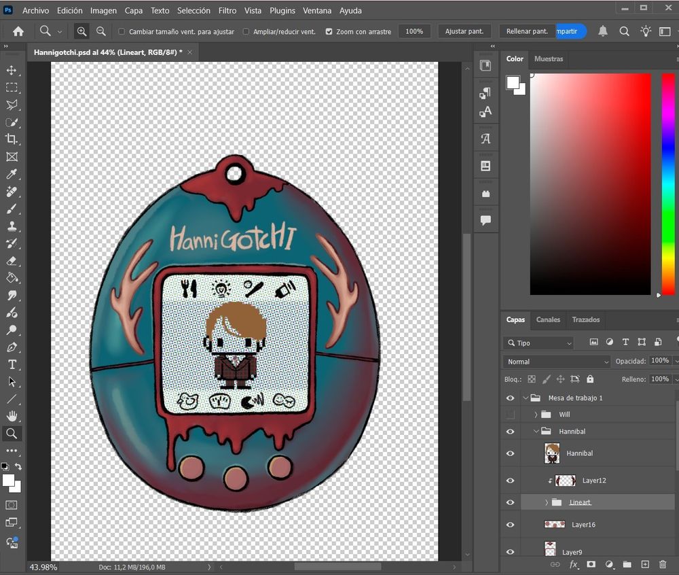Open the Glyphs panel icon
Viewport: 679px width, 575px height.
tap(485, 139)
